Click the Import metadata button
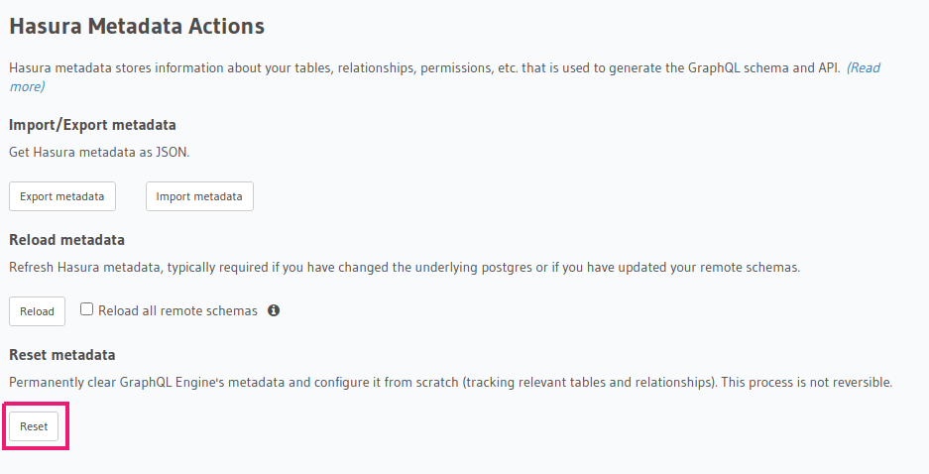929x474 pixels. tap(199, 196)
